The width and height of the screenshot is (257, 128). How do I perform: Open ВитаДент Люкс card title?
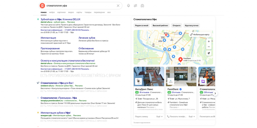(x=144, y=89)
